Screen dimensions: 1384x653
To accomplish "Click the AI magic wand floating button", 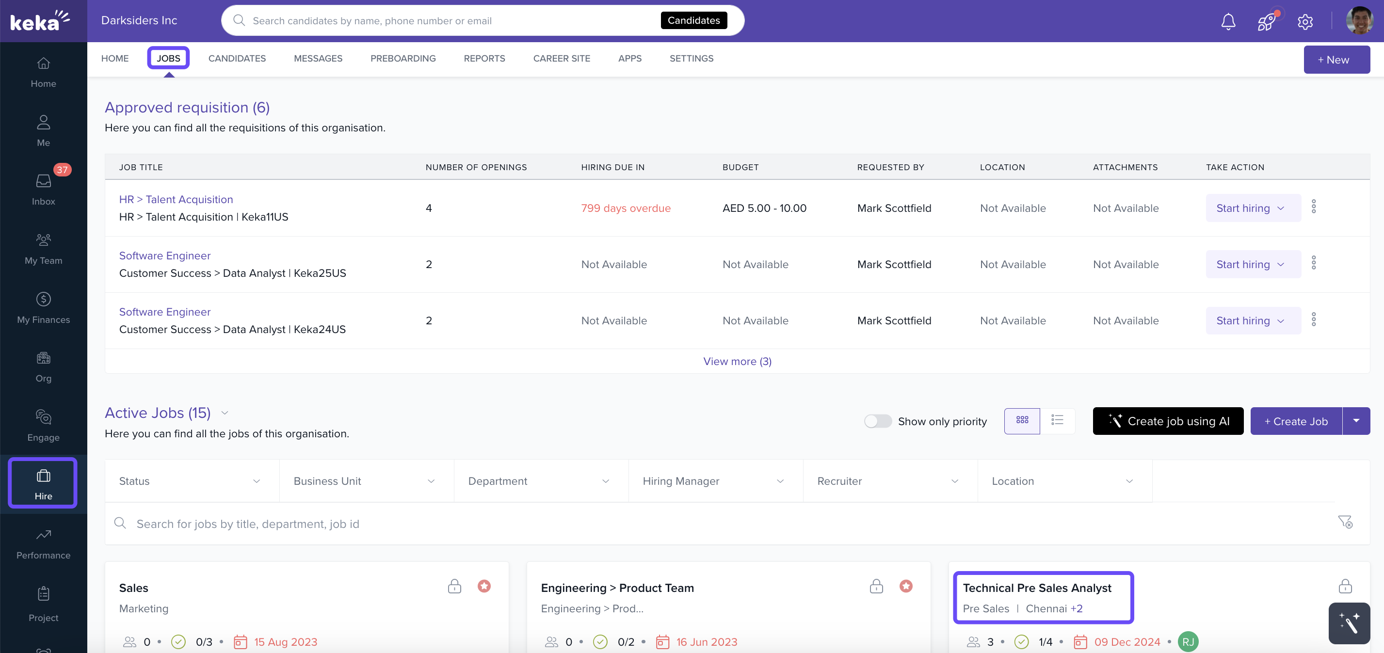I will tap(1349, 623).
